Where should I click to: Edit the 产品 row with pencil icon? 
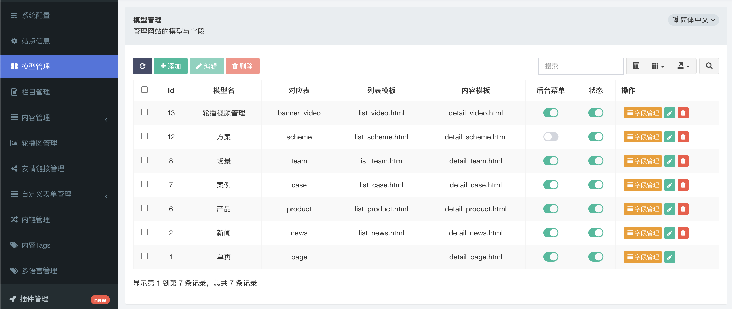click(670, 209)
